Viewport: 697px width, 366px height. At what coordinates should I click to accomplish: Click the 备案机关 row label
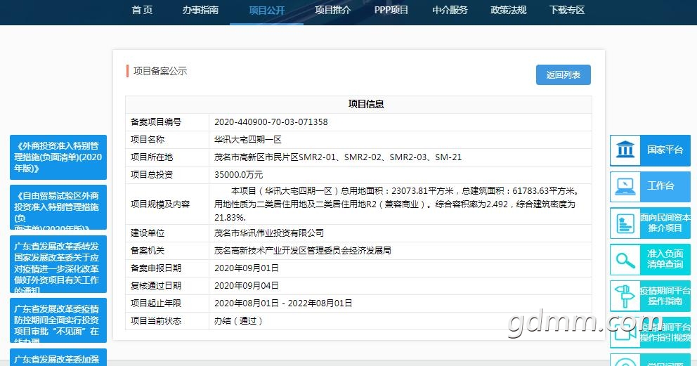(x=147, y=251)
